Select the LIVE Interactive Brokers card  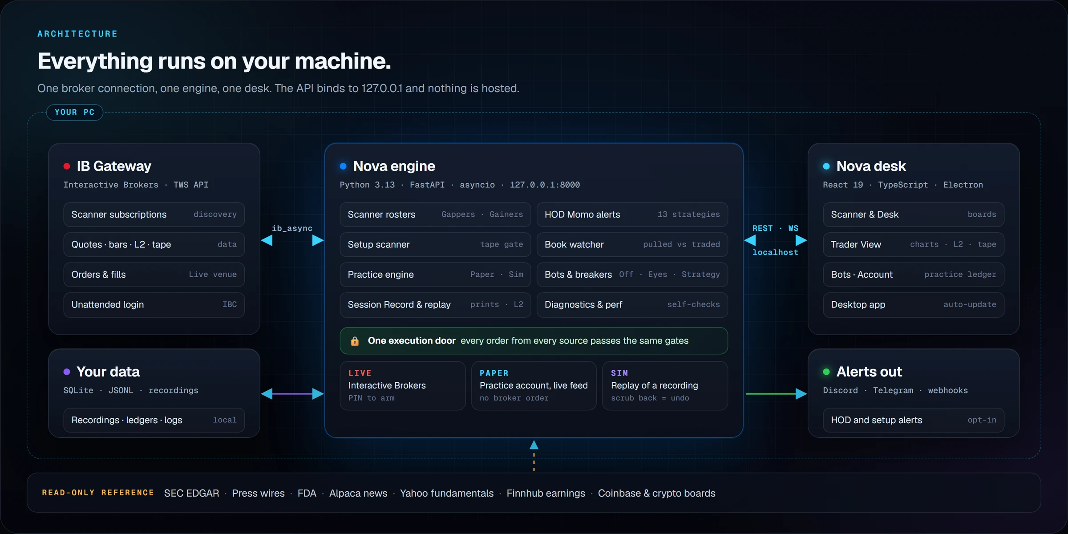(403, 386)
